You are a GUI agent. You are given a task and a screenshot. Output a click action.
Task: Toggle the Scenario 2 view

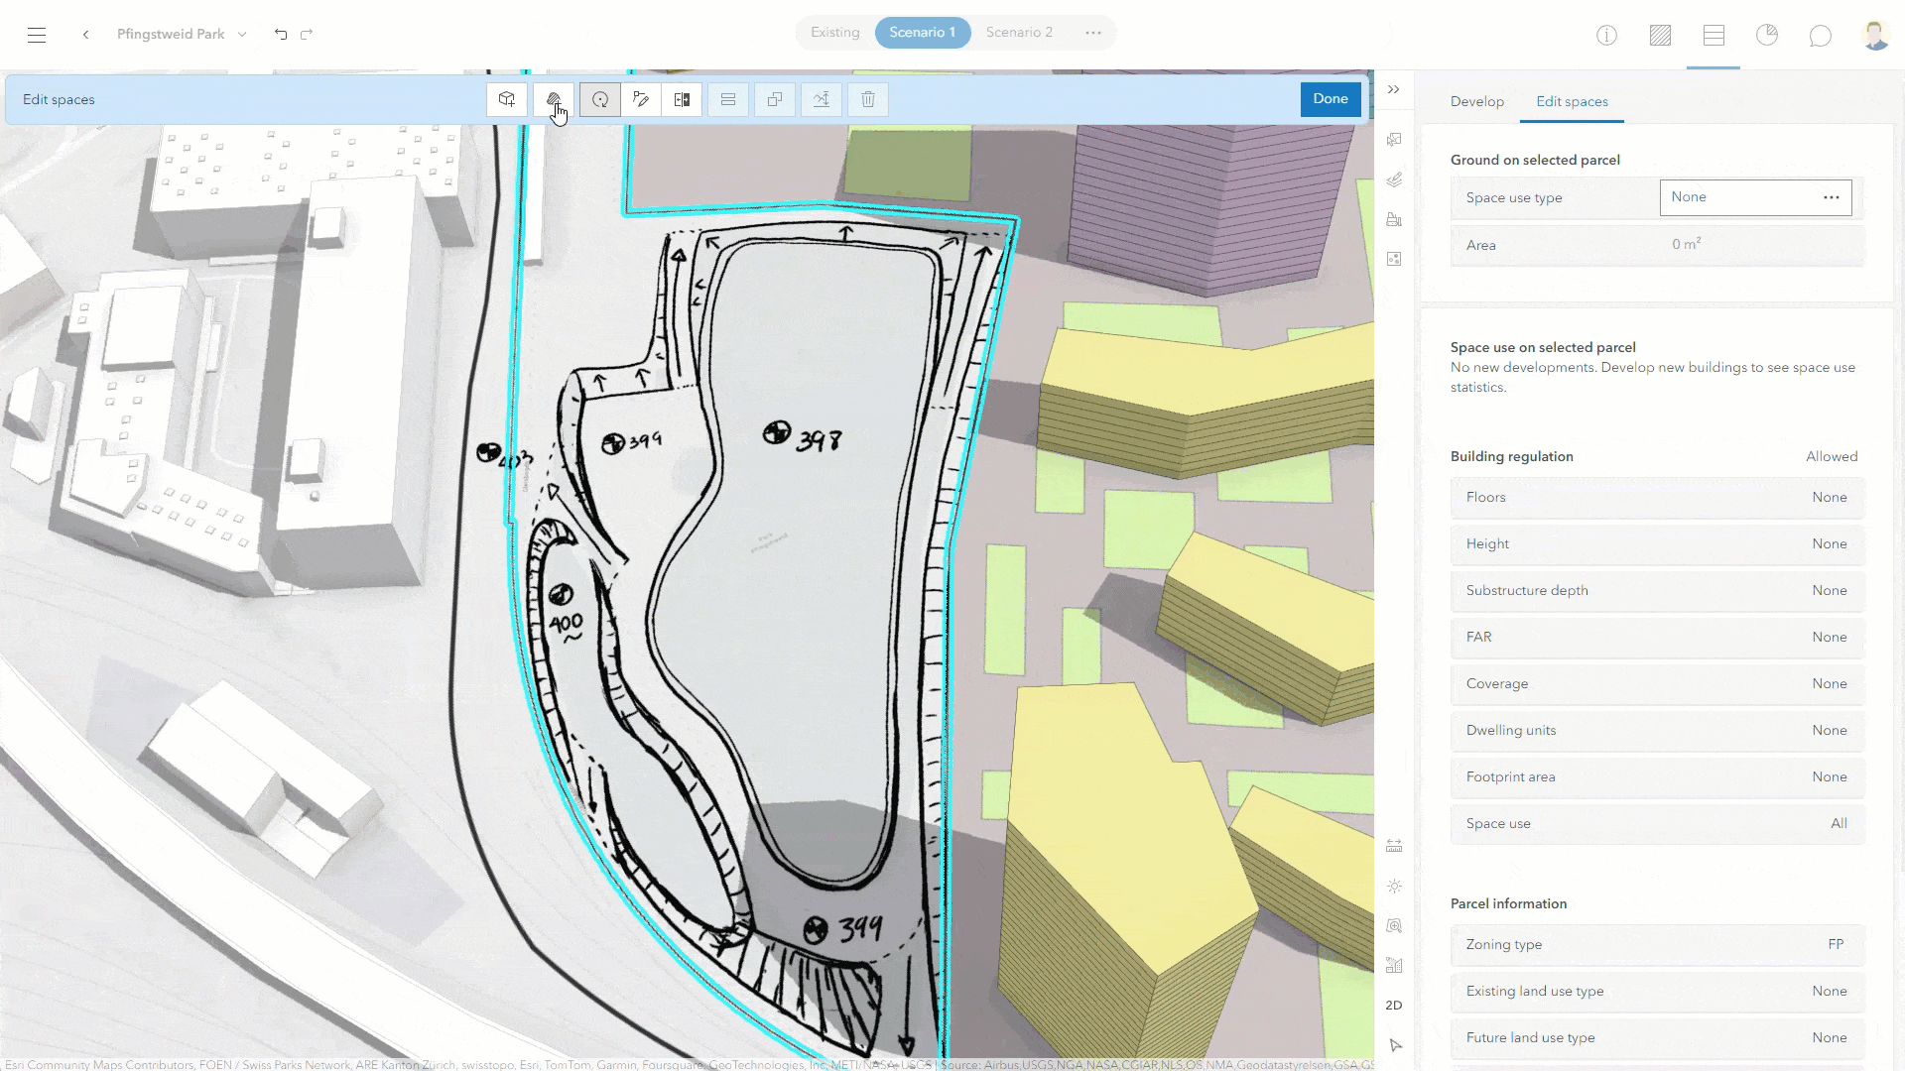click(1018, 32)
